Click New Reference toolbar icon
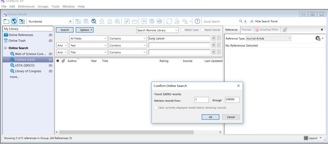This screenshot has height=144, width=328. (86, 21)
